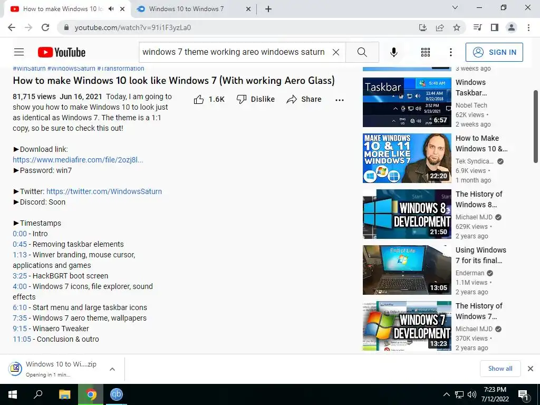The height and width of the screenshot is (405, 540).
Task: Click the page vertical scrollbar
Action: point(536,126)
